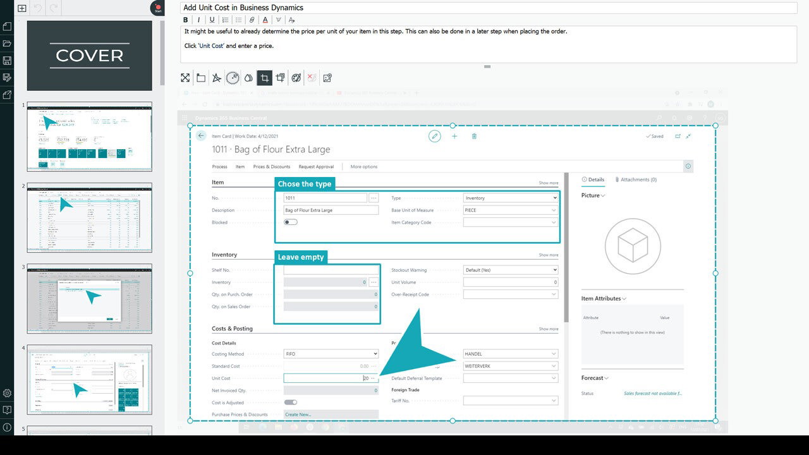
Task: Click the save disk icon in sidebar
Action: [7, 61]
